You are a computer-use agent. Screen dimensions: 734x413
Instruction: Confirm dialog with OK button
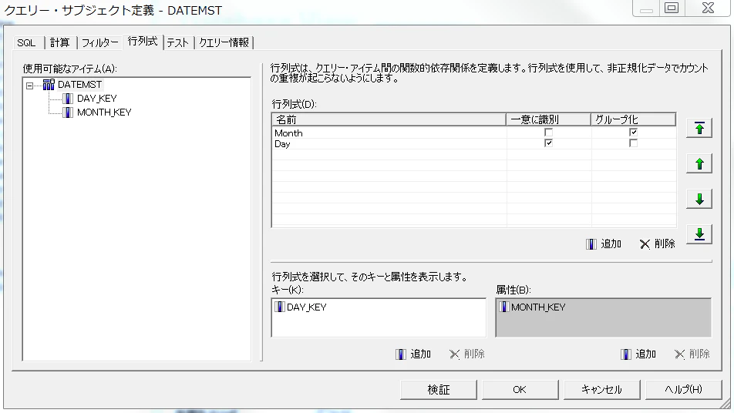(x=520, y=390)
